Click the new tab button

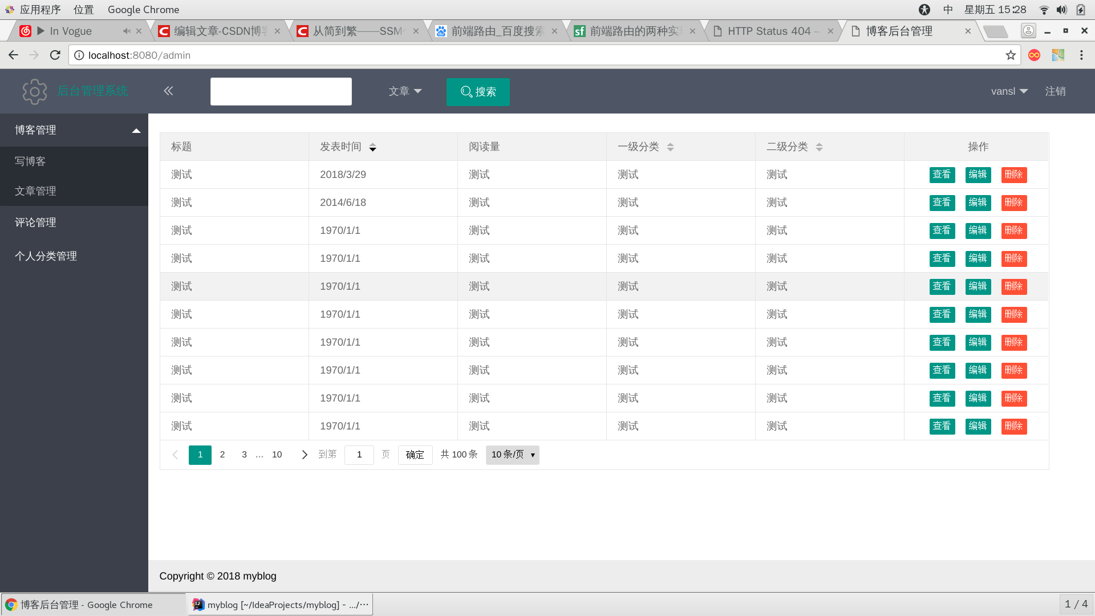click(x=996, y=31)
